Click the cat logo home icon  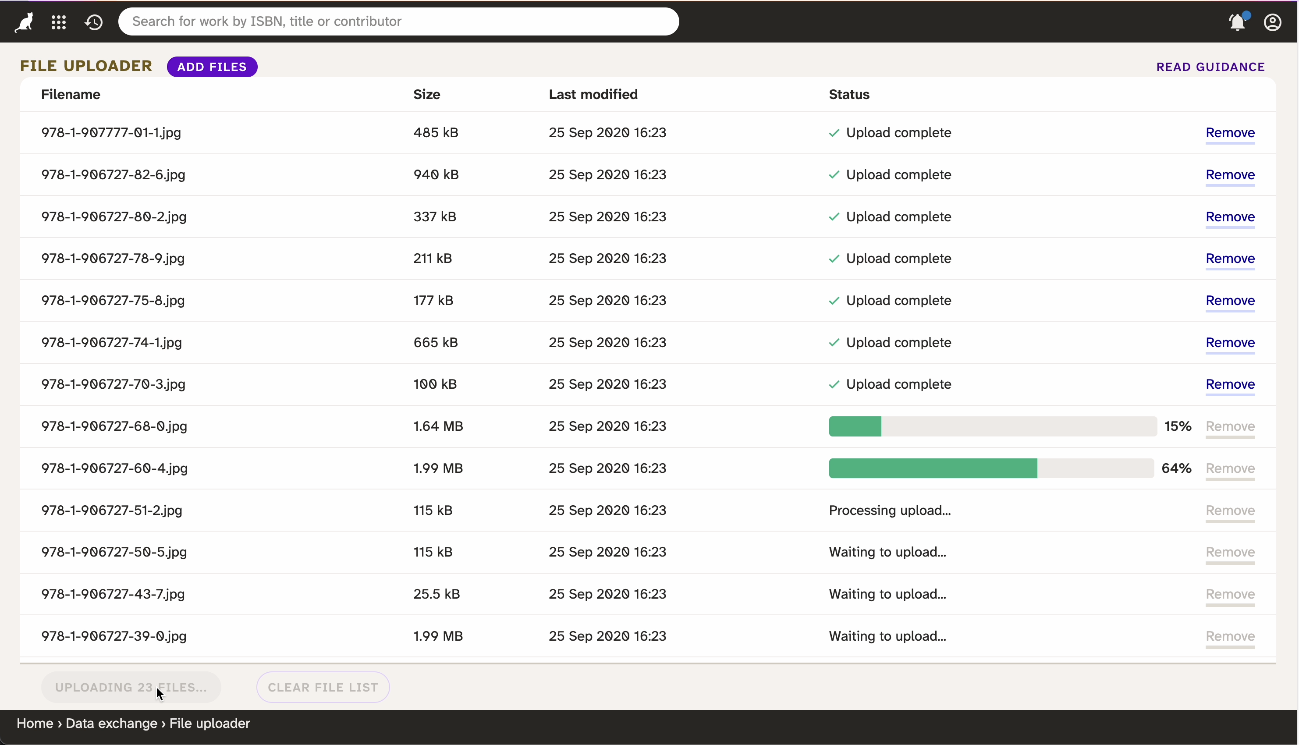click(x=24, y=22)
